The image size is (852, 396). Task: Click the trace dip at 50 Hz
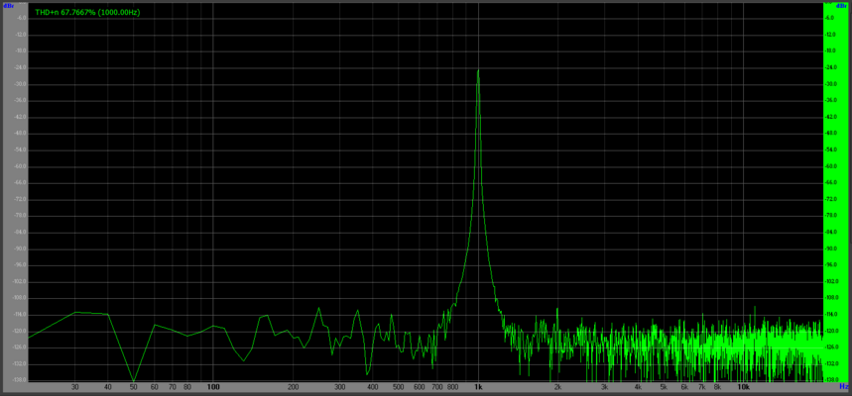coord(133,380)
